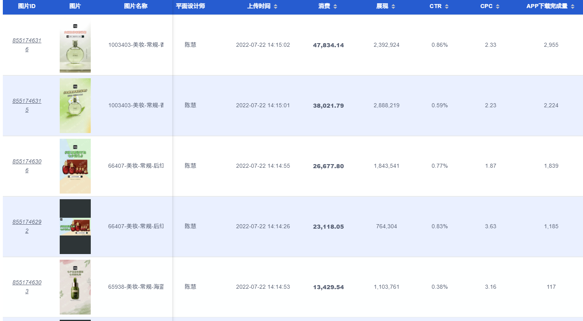Open image ID link 8551746306
Viewport: 583px width, 321px height.
pyautogui.click(x=27, y=166)
